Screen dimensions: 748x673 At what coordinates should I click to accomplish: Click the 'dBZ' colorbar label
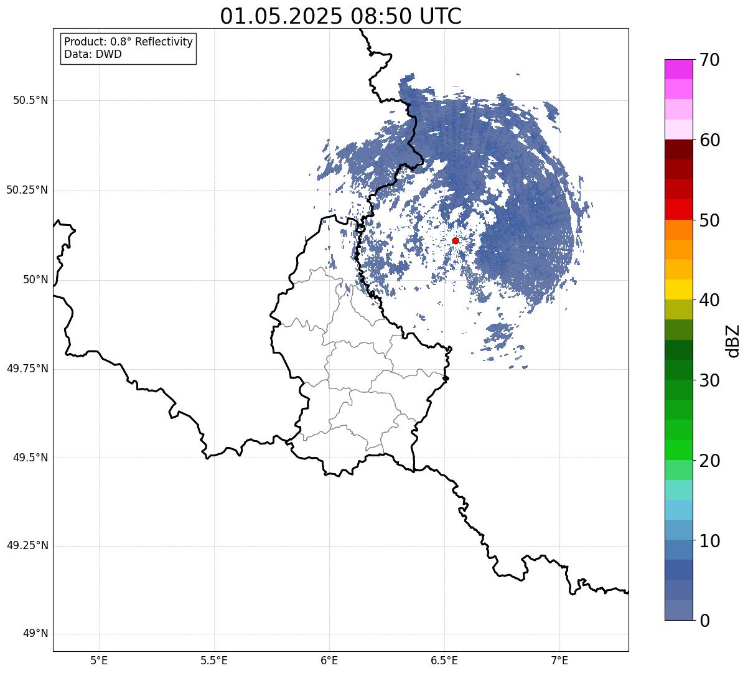point(733,340)
